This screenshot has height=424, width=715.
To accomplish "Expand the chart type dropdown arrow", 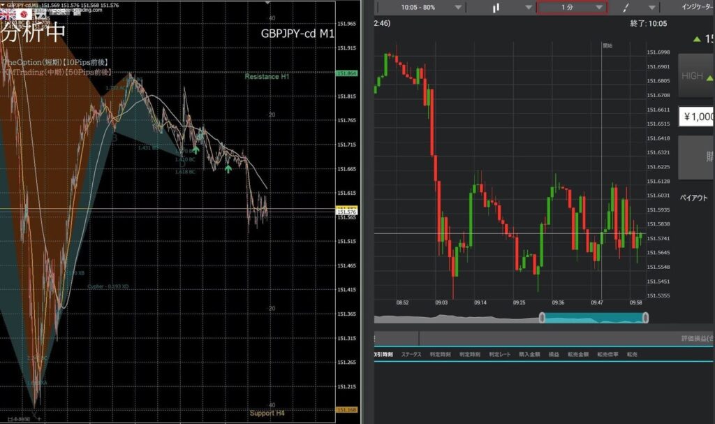I will click(x=529, y=7).
